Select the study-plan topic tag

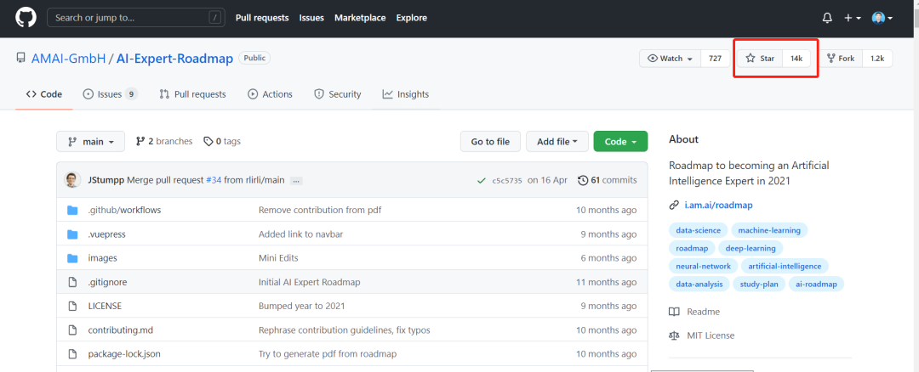pyautogui.click(x=758, y=285)
